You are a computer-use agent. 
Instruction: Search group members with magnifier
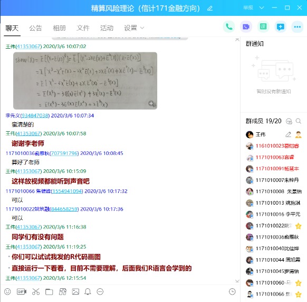tap(299, 121)
